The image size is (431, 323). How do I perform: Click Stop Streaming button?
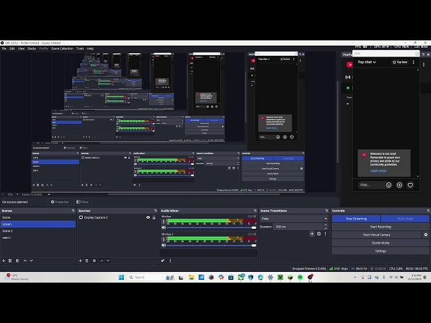pyautogui.click(x=356, y=219)
